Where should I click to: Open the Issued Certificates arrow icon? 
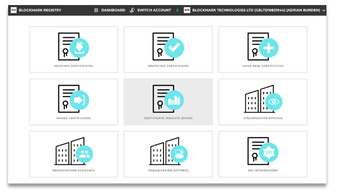click(79, 101)
